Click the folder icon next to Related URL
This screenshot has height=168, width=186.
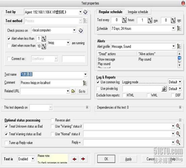click(x=73, y=91)
